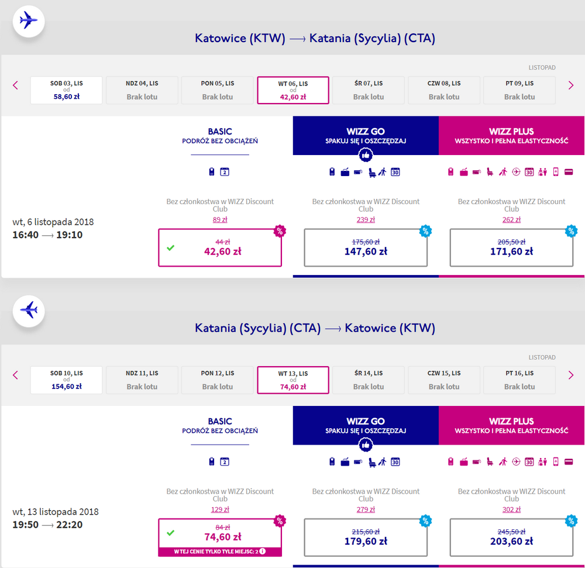The image size is (585, 568).
Task: Select the PT 16, LIS date tab
Action: pos(519,380)
